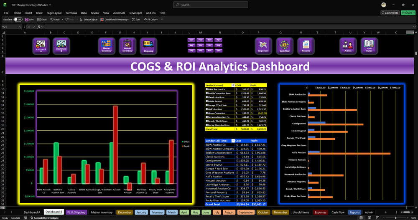Viewport: 418px width, 220px height.
Task: Expand the B&W Auction Co pivot row
Action: pyautogui.click(x=206, y=89)
